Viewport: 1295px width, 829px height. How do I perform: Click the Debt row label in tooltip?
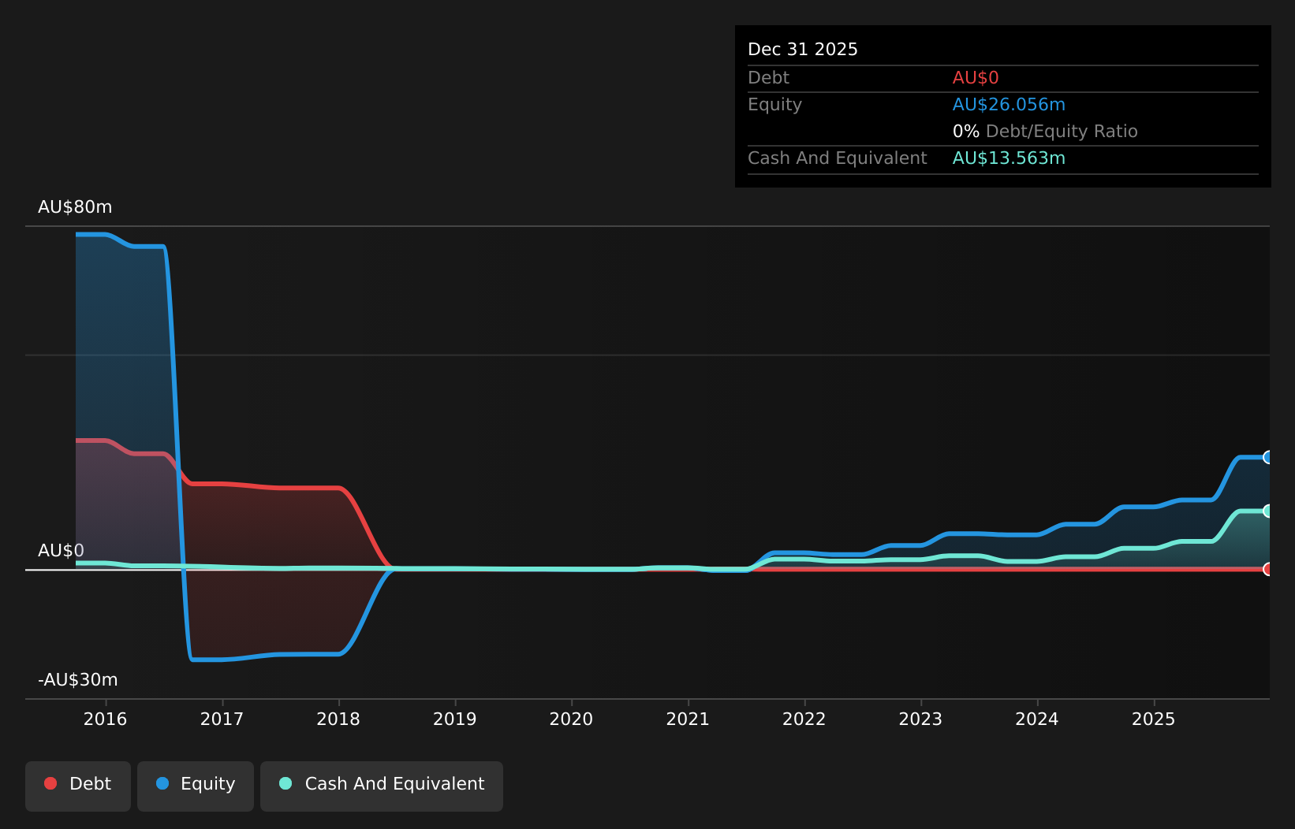pos(768,78)
